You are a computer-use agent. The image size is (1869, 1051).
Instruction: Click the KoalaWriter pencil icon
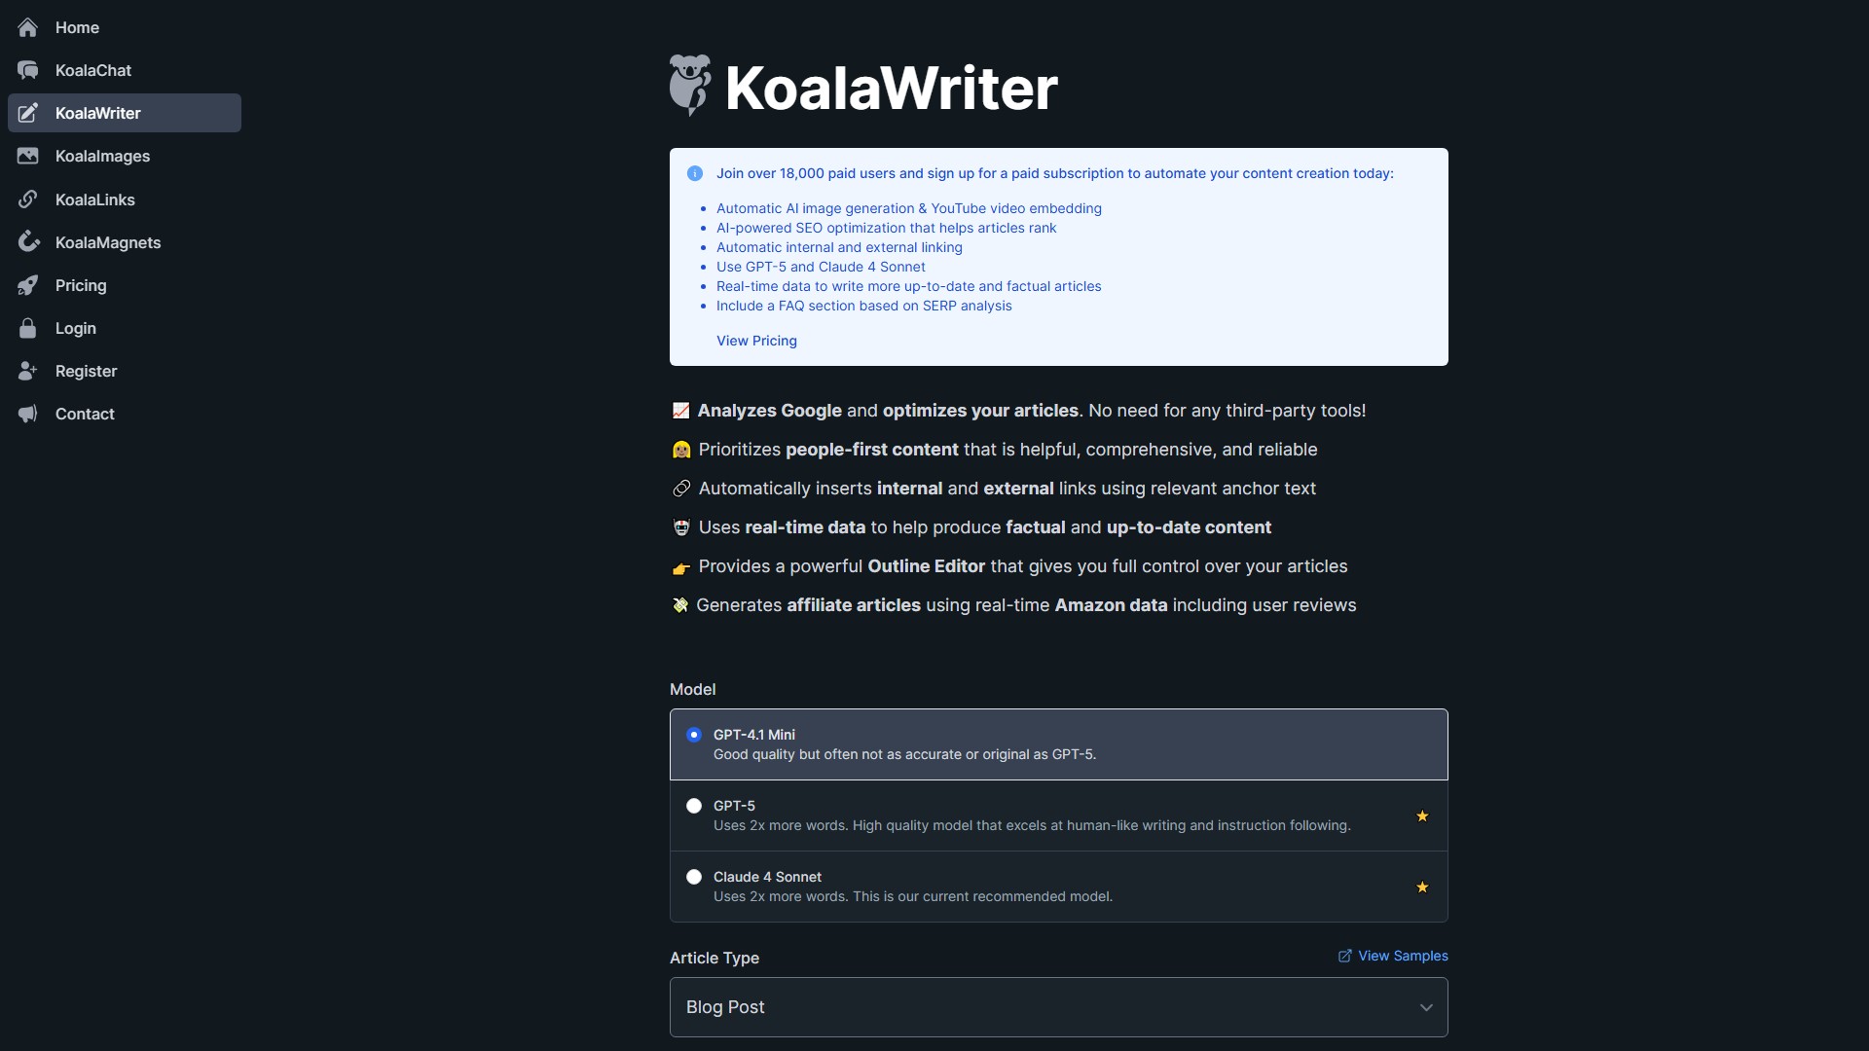pyautogui.click(x=28, y=113)
